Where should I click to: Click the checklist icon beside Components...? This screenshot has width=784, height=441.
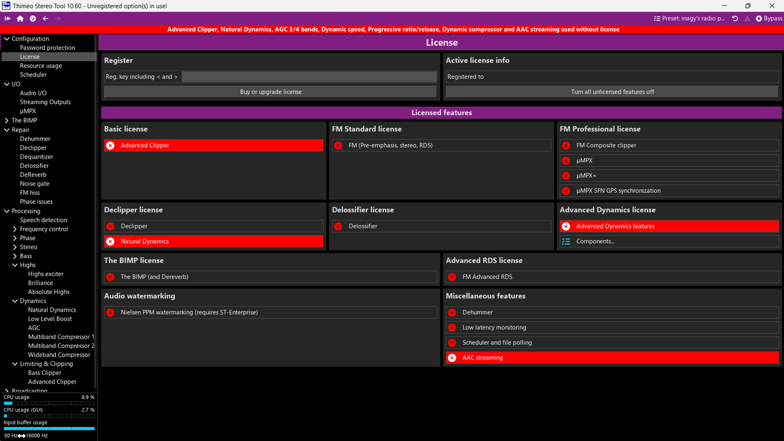point(566,241)
